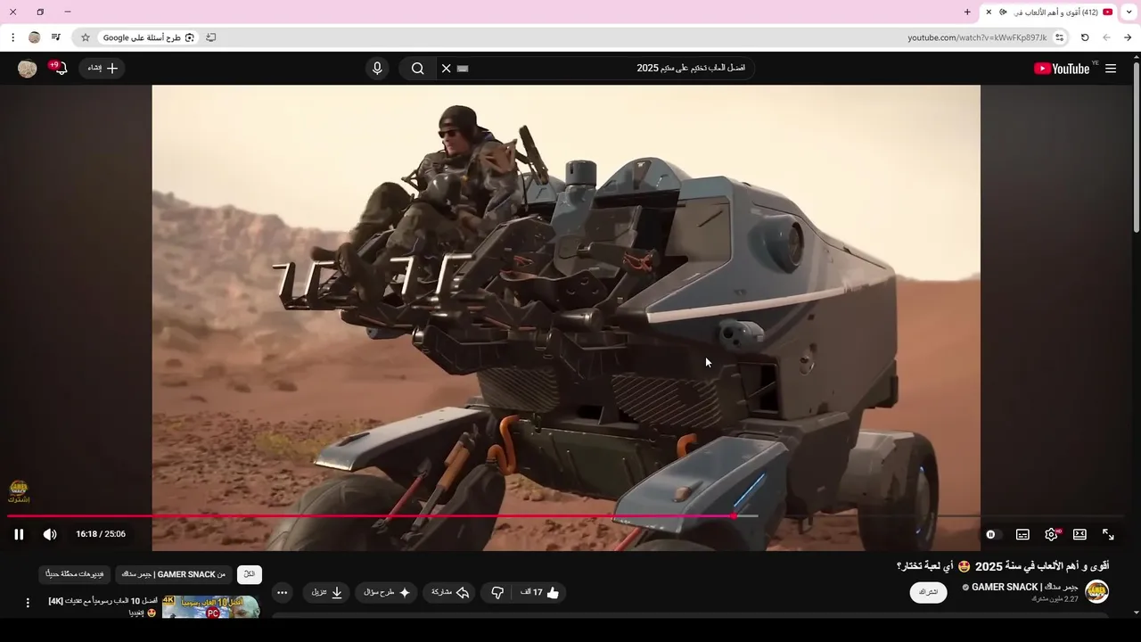Open the notifications bell
Viewport: 1141px width, 642px height.
tap(60, 69)
